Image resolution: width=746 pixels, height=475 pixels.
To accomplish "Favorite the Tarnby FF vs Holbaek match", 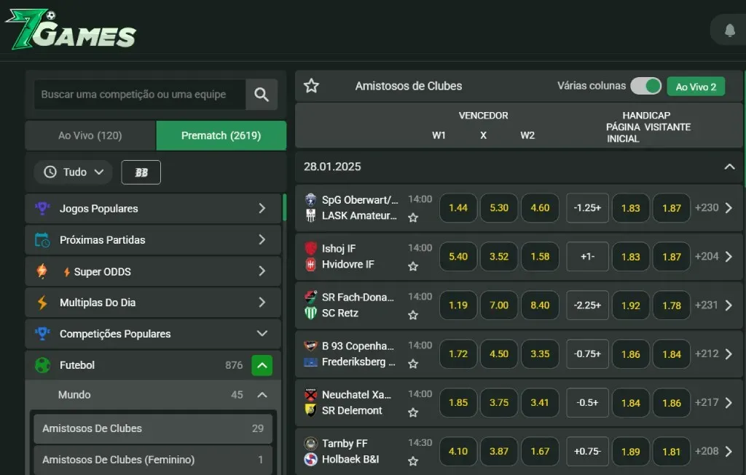I will pos(413,461).
